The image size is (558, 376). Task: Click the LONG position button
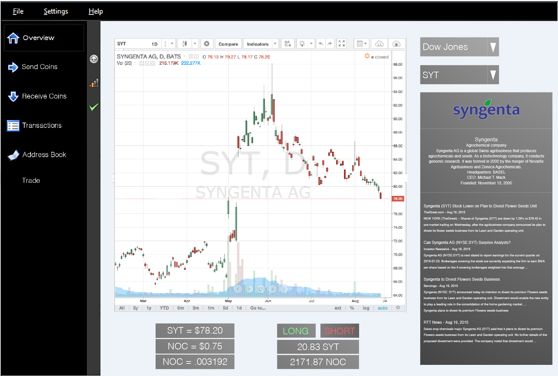pyautogui.click(x=296, y=331)
